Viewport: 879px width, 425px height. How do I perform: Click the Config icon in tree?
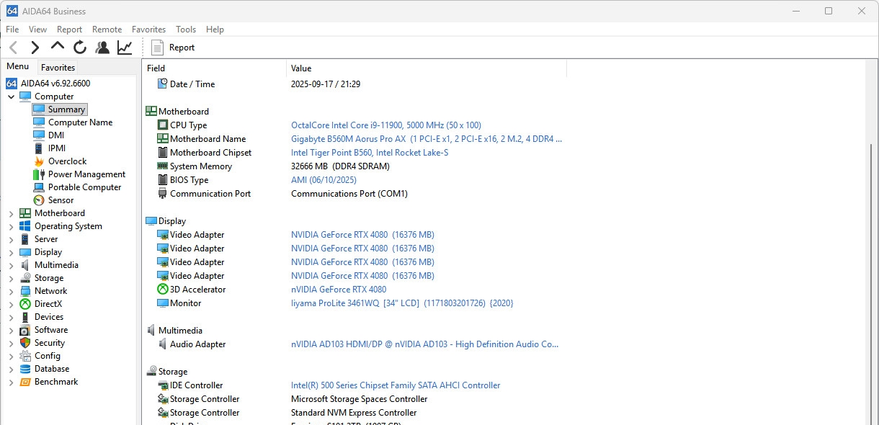pos(25,356)
